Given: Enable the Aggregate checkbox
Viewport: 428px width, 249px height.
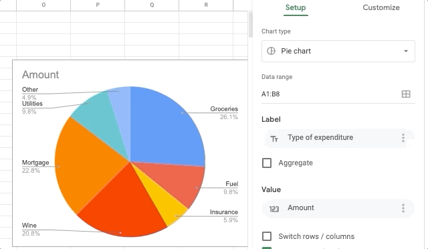Looking at the screenshot, I should 267,163.
